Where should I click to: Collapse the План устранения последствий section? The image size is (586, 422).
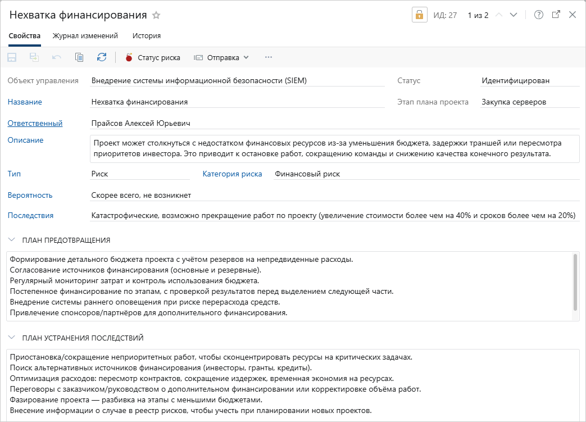tap(12, 338)
